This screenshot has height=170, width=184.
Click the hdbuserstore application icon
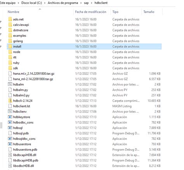(x=10, y=144)
